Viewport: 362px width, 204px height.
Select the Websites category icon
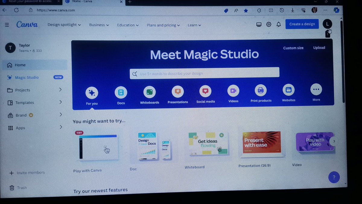(288, 90)
